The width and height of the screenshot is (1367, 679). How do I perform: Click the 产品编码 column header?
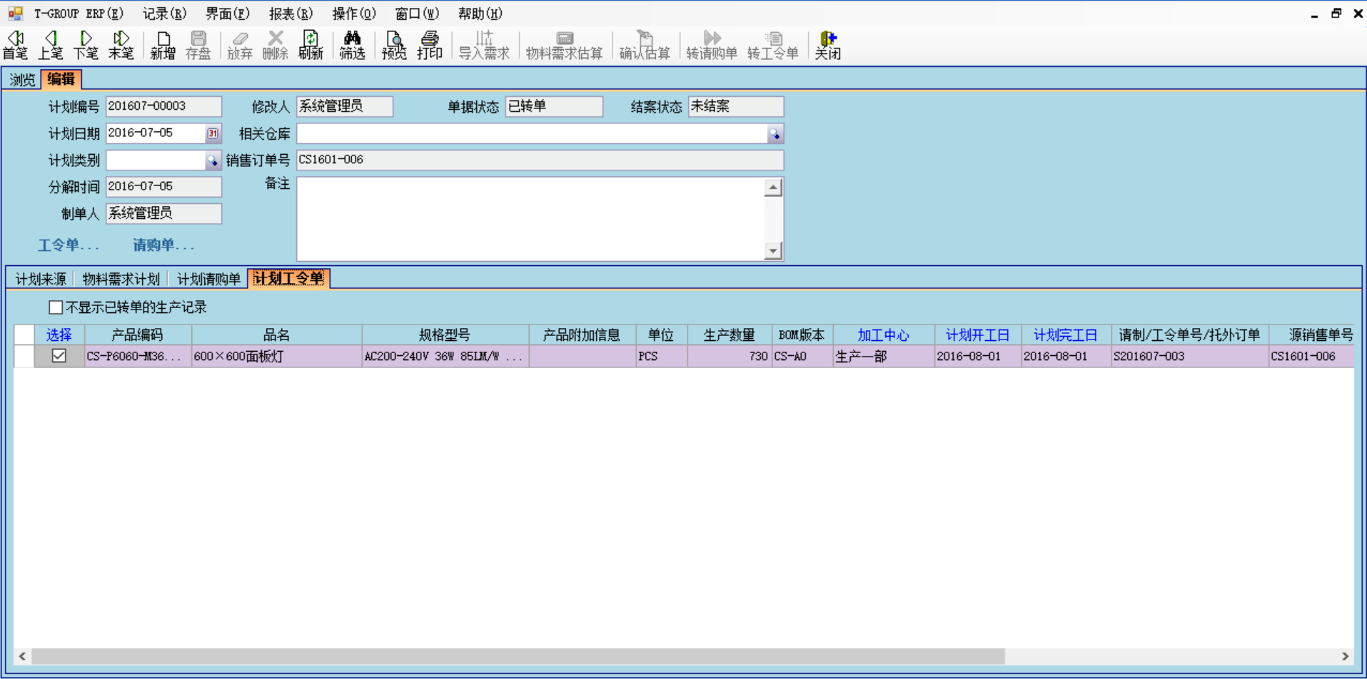point(138,335)
